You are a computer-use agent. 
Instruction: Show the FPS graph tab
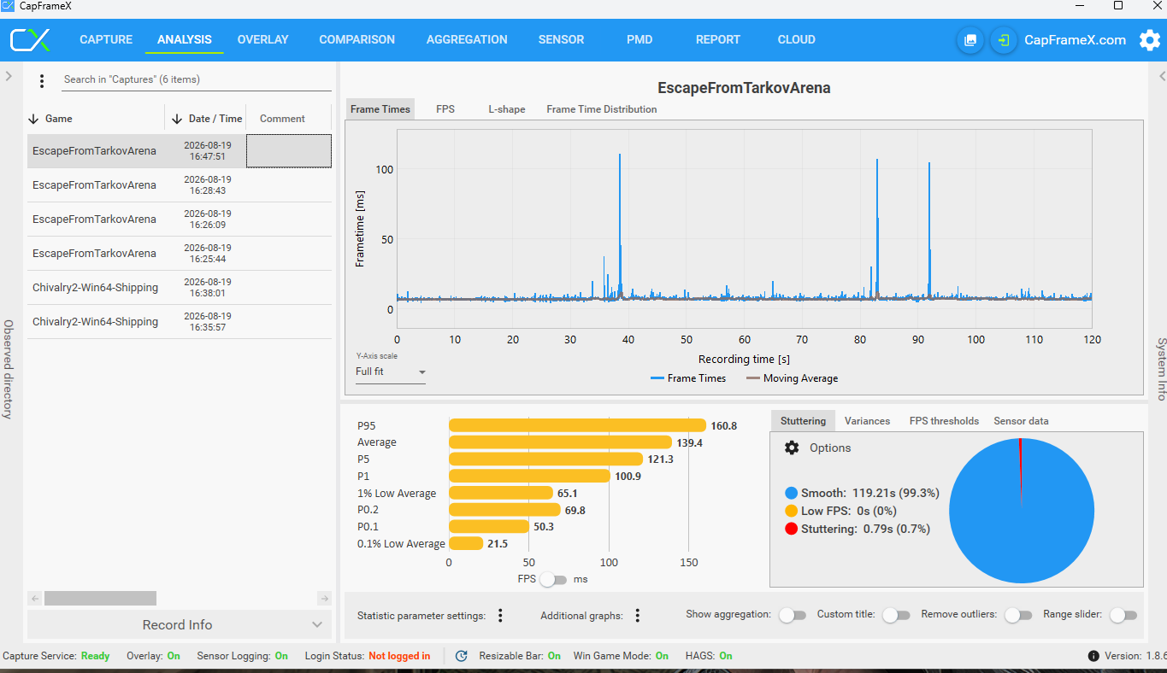point(445,109)
